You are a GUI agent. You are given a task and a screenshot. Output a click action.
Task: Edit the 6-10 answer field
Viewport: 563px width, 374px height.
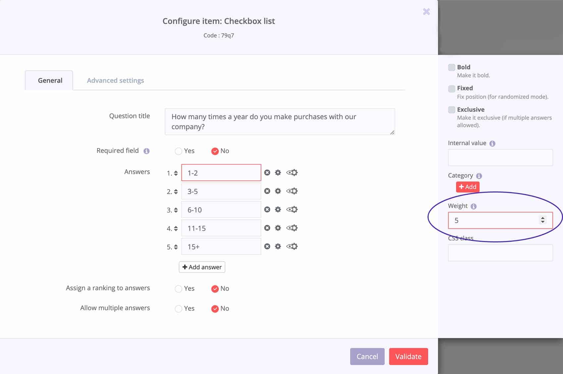[221, 210]
